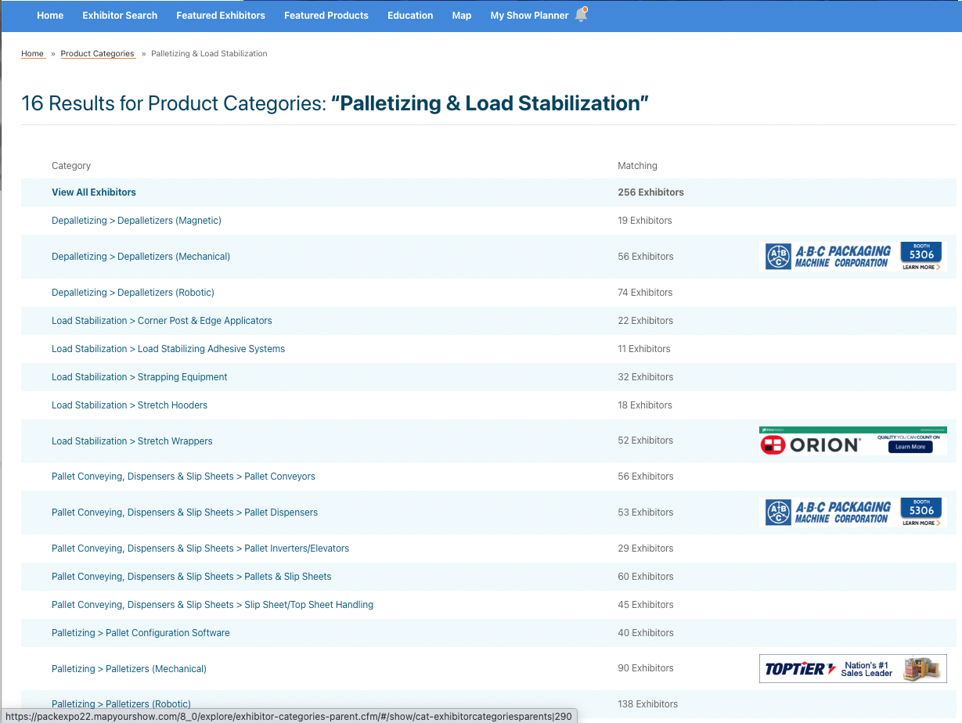The height and width of the screenshot is (723, 962).
Task: Click Palletizing & Load Stabilization breadcrumb text
Action: pyautogui.click(x=209, y=53)
